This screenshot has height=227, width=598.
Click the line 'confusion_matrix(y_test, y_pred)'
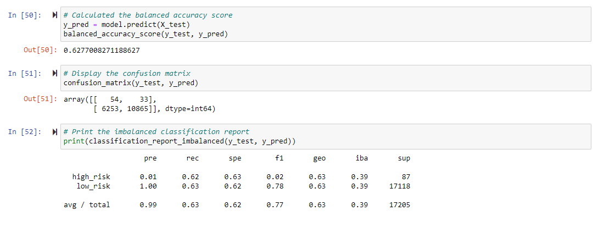(131, 83)
